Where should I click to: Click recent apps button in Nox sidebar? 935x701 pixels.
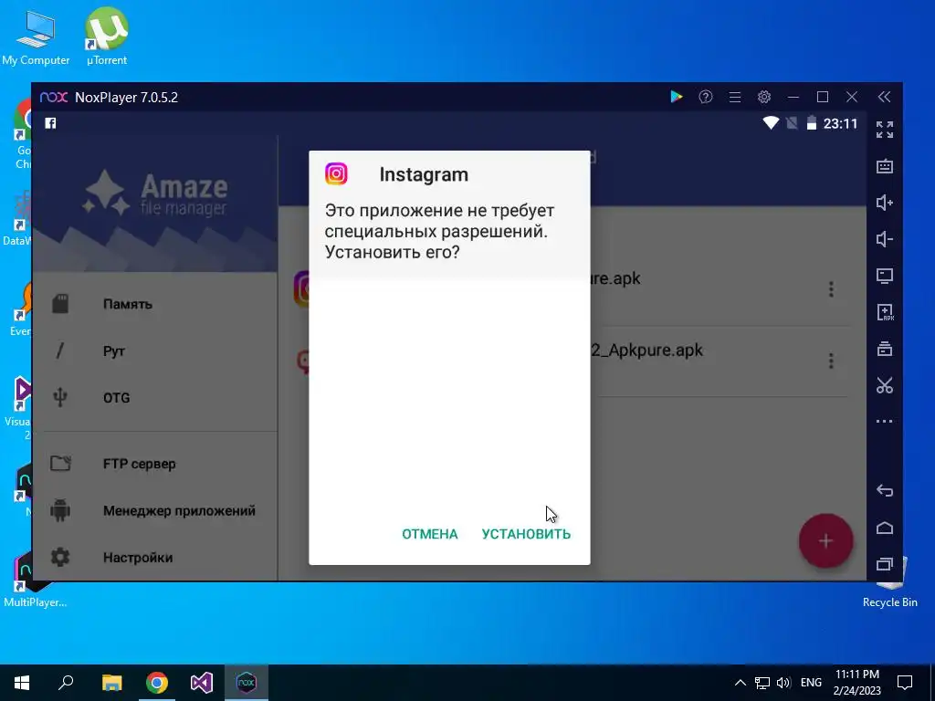click(884, 564)
